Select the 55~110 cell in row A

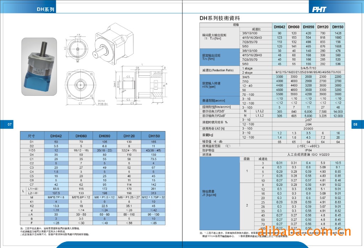[x=129, y=215]
